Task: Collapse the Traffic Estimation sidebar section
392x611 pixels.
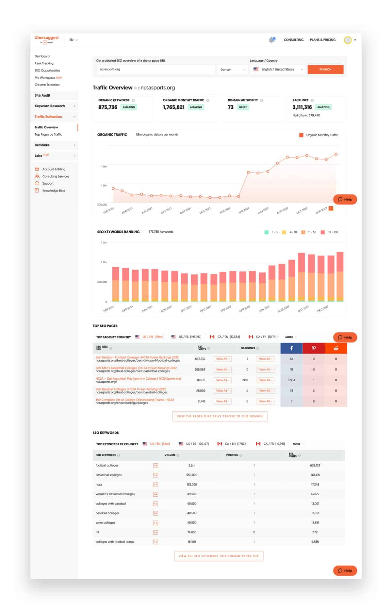Action: pos(55,117)
